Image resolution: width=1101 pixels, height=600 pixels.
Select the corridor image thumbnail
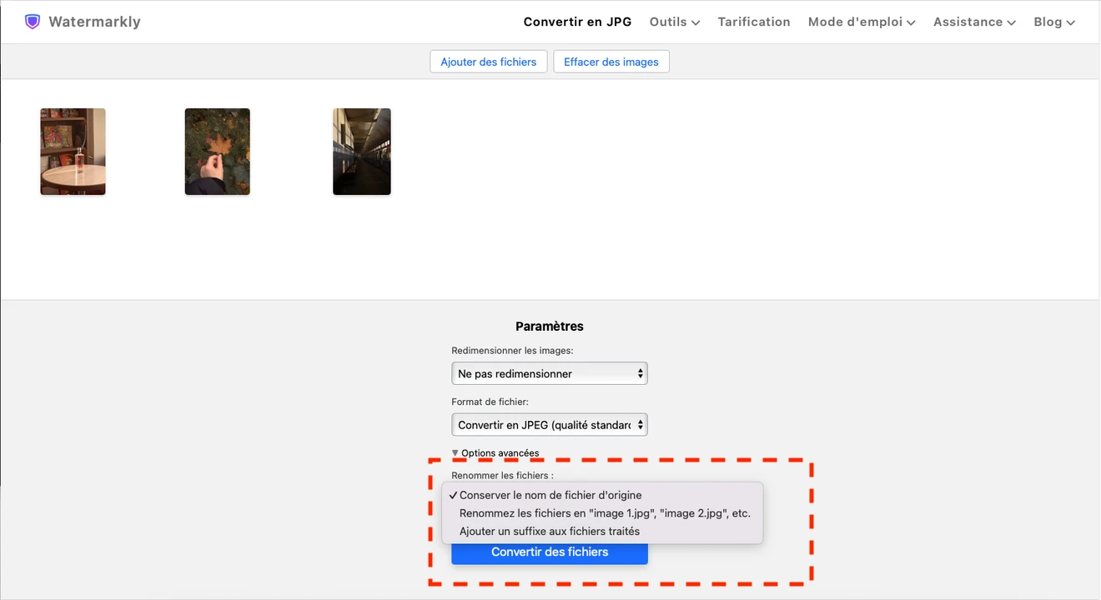[361, 151]
